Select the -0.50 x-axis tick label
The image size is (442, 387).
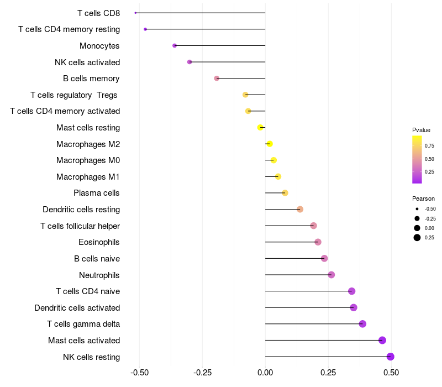tap(139, 372)
